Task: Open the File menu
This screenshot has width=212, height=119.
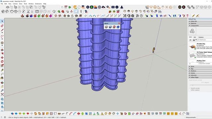Action: point(2,4)
